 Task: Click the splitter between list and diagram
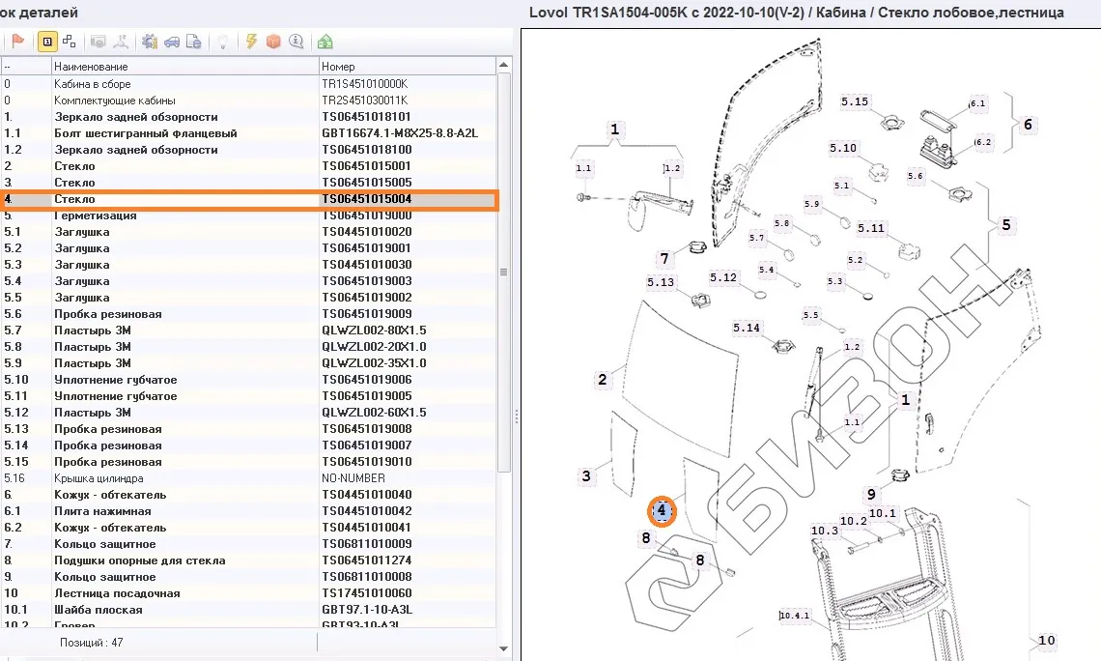coord(517,416)
